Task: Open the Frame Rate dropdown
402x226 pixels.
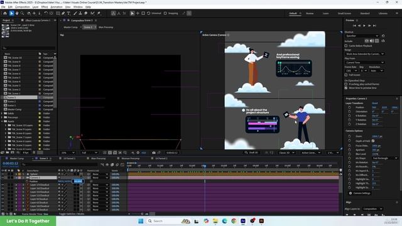Action: point(351,71)
